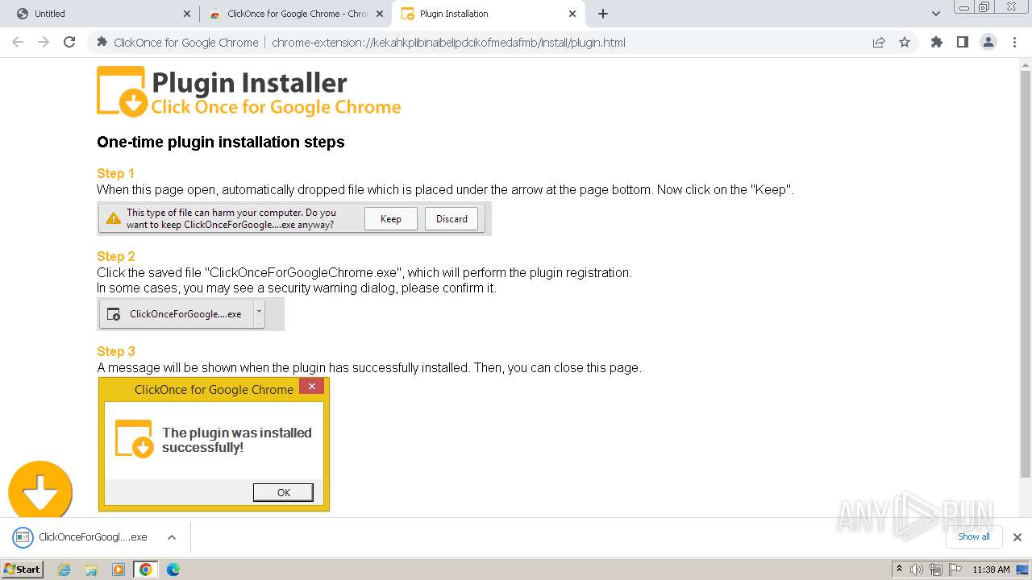Open downloaded ClickOnceForGoogl....exe file
Image resolution: width=1032 pixels, height=580 pixels.
(x=81, y=537)
